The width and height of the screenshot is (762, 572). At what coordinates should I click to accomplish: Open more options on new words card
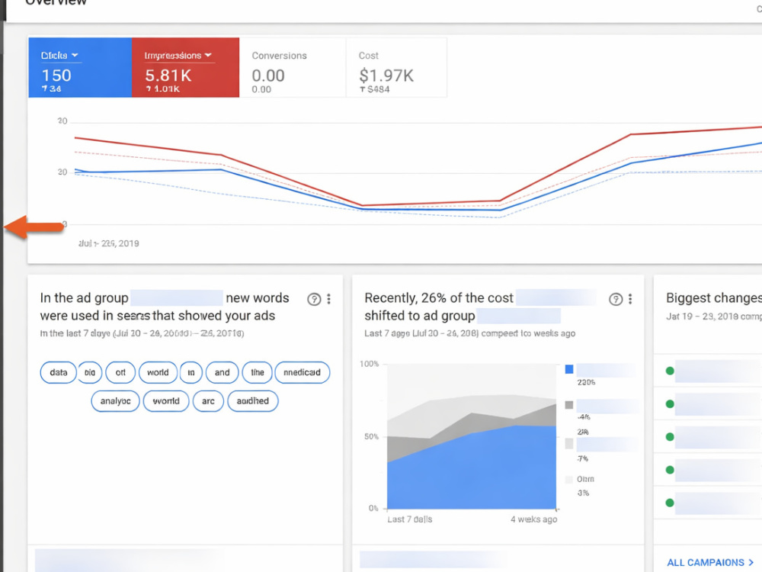[x=329, y=299]
